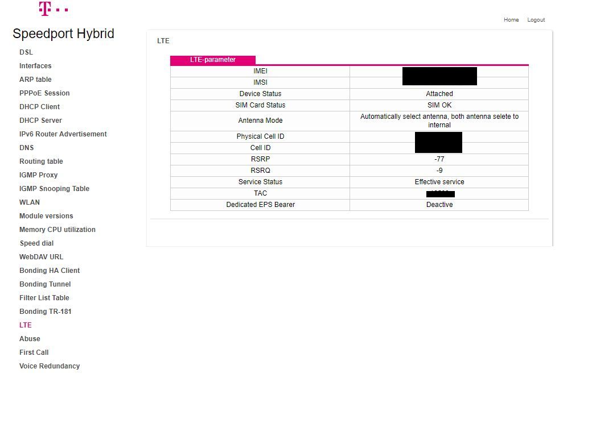Viewport: 596px width, 431px height.
Task: Click the RSRQ label
Action: tap(260, 171)
